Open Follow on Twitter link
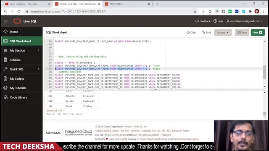This screenshot has height=151, width=269. [181, 130]
